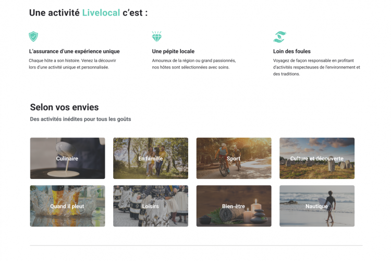Click the Selon vos envies heading
Viewport: 391px width, 261px height.
64,107
